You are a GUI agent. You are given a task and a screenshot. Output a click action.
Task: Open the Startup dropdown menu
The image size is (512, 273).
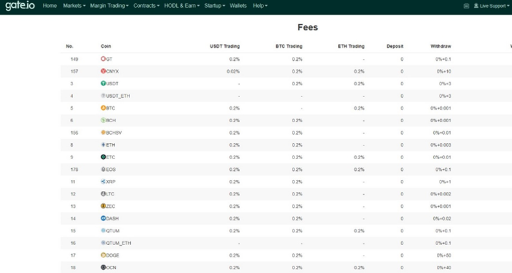point(214,6)
